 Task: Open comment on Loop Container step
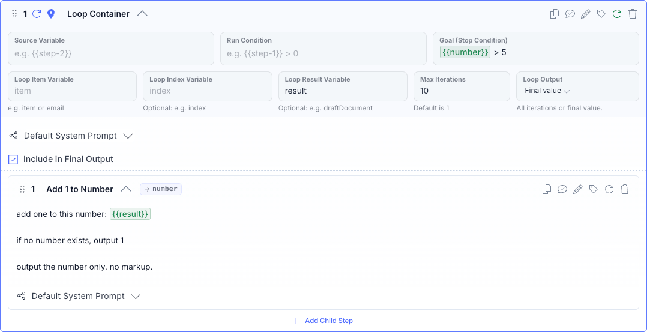570,14
